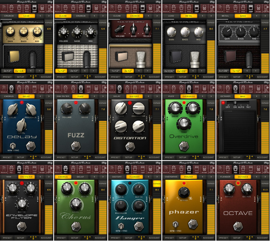Image resolution: width=270 pixels, height=241 pixels.
Task: Click the SPEED knob on Phazer pedal
Action: pyautogui.click(x=184, y=192)
